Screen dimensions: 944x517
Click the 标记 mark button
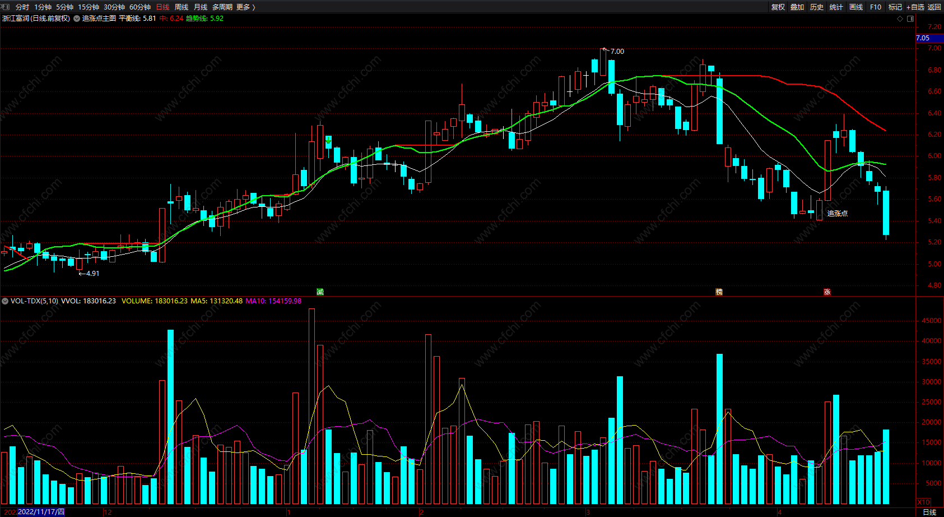895,7
